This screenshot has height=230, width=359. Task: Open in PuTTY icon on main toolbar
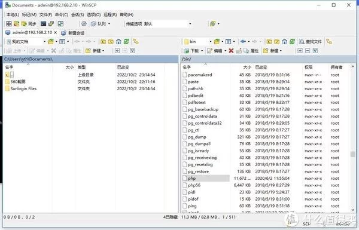click(51, 23)
